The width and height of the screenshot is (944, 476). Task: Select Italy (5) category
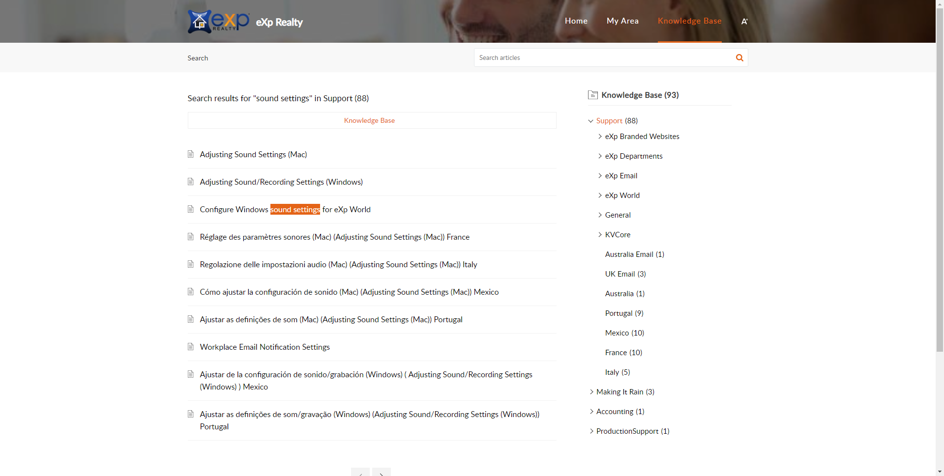click(617, 372)
